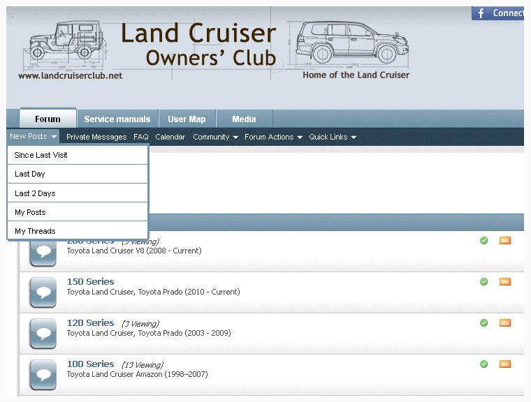Select Since Last Visit menu entry
Image resolution: width=531 pixels, height=402 pixels.
[78, 155]
